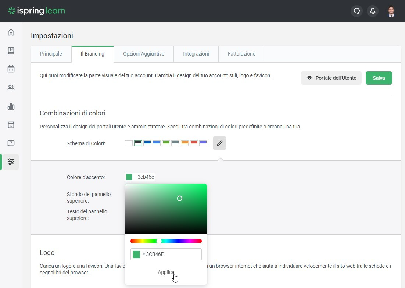
Task: Click the Portale dell'Utente button
Action: coord(331,78)
